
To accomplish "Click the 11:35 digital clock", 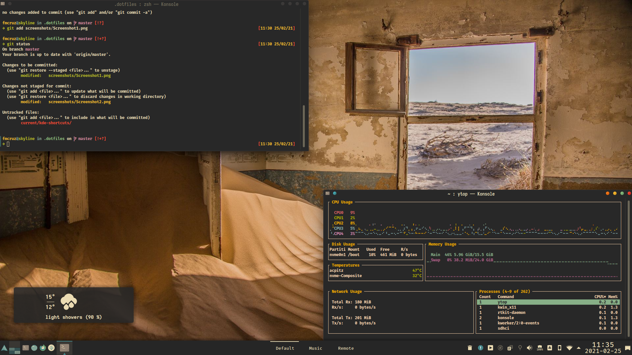I will [603, 345].
